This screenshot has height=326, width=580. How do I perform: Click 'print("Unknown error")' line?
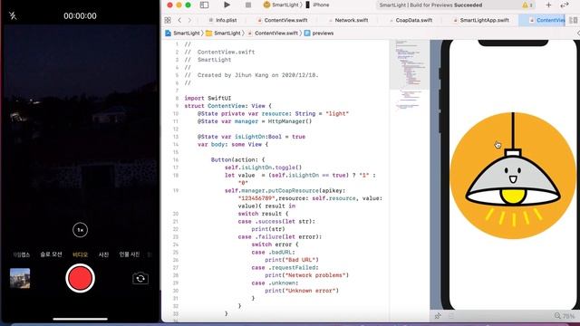click(302, 291)
